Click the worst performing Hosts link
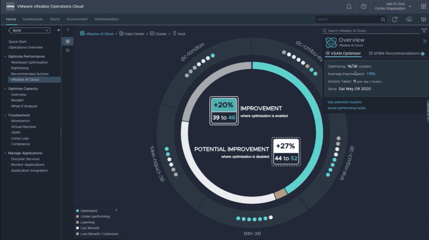 click(346, 108)
